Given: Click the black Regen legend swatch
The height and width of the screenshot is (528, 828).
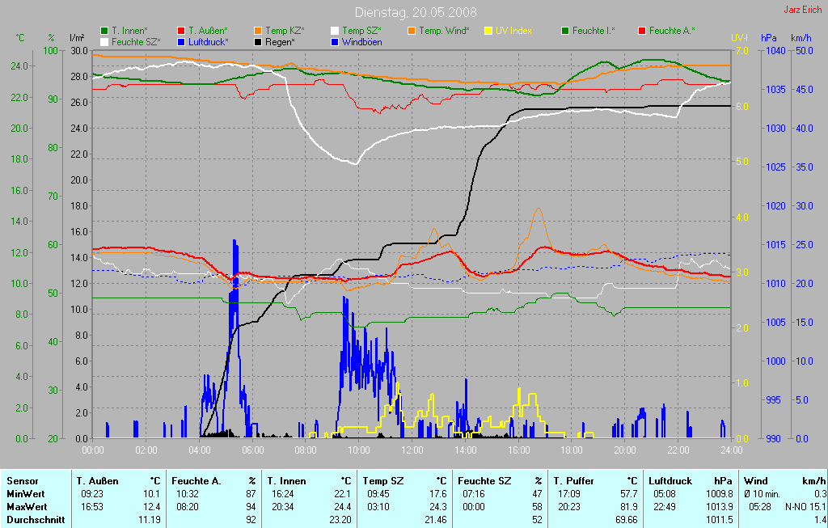Looking at the screenshot, I should click(258, 42).
